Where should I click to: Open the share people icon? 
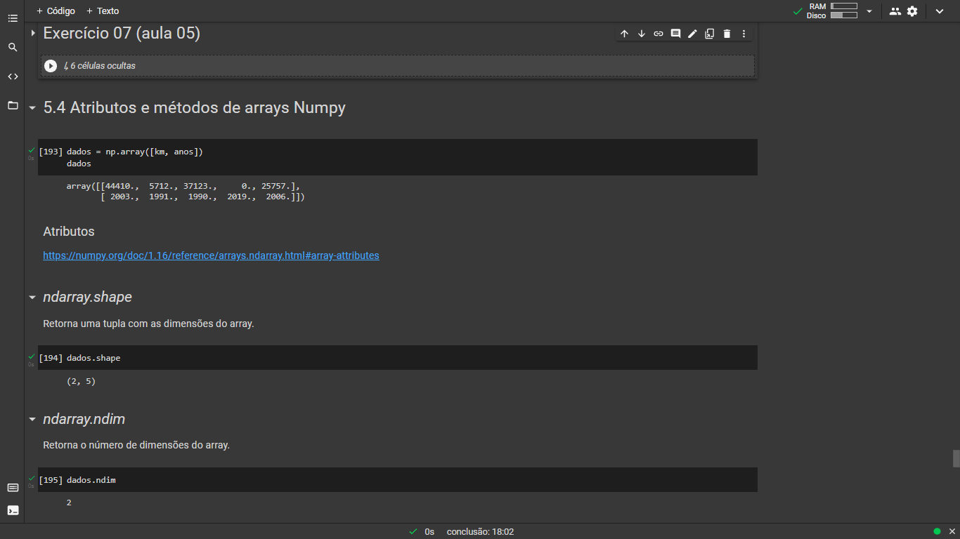(x=895, y=11)
